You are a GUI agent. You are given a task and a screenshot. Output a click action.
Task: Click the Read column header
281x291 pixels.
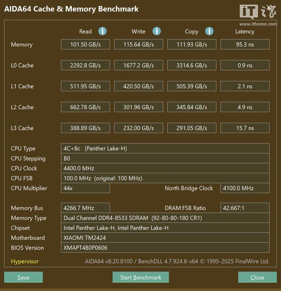click(85, 31)
